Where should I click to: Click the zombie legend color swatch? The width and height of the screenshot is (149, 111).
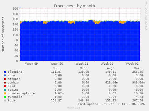[x=5, y=83]
